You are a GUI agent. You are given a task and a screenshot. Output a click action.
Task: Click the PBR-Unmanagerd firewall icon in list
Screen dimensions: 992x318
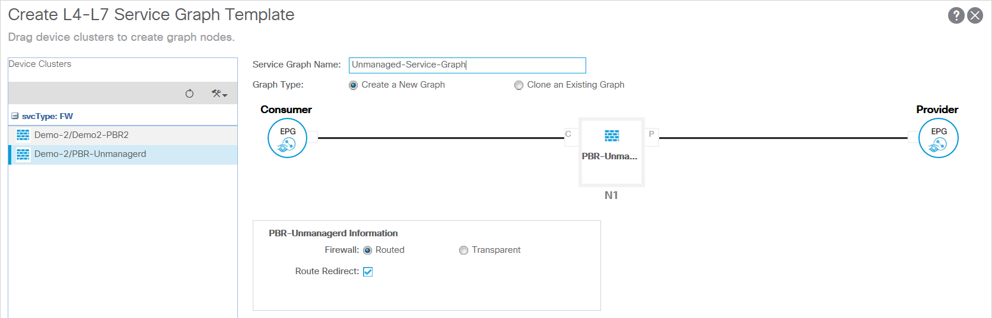23,154
